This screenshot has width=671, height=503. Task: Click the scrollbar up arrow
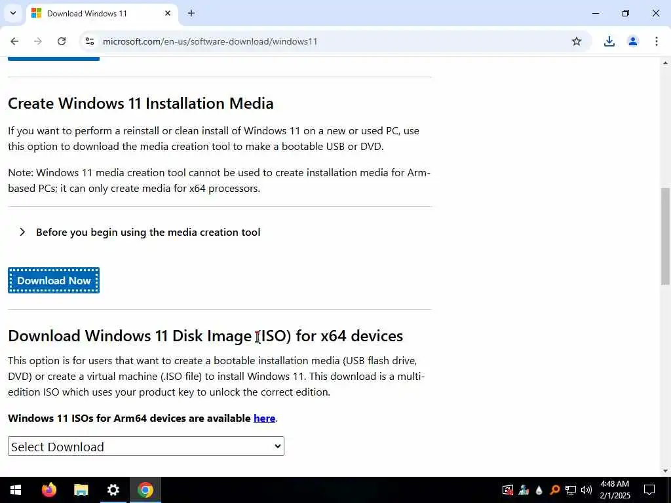pyautogui.click(x=665, y=63)
